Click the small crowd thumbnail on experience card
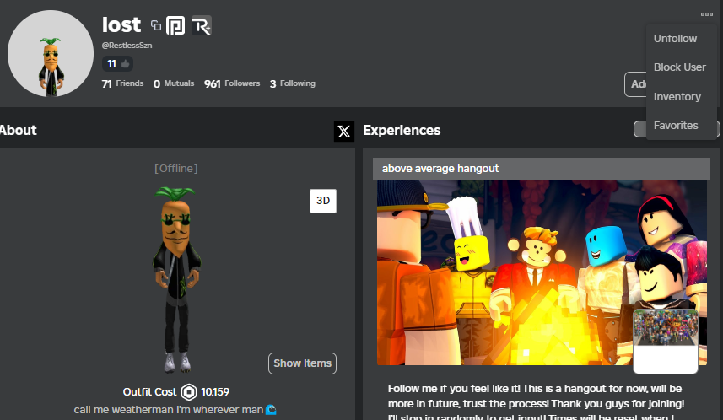Image resolution: width=723 pixels, height=420 pixels. tap(666, 342)
